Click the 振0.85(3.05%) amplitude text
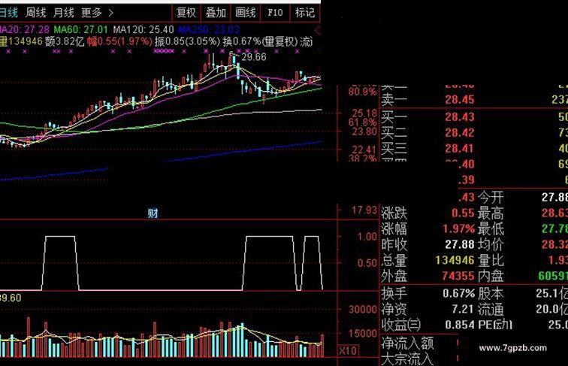Screen dimensions: 568x366 pos(187,41)
